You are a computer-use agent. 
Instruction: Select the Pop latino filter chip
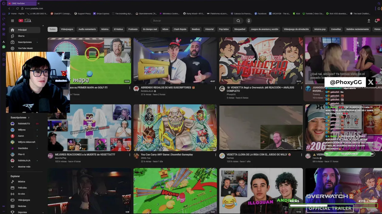pyautogui.click(x=224, y=29)
